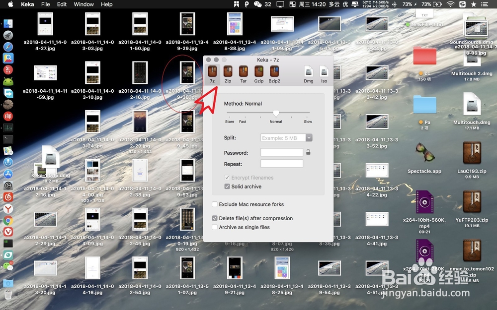This screenshot has height=310, width=497.
Task: Toggle Solid archive checkbox
Action: click(x=227, y=186)
